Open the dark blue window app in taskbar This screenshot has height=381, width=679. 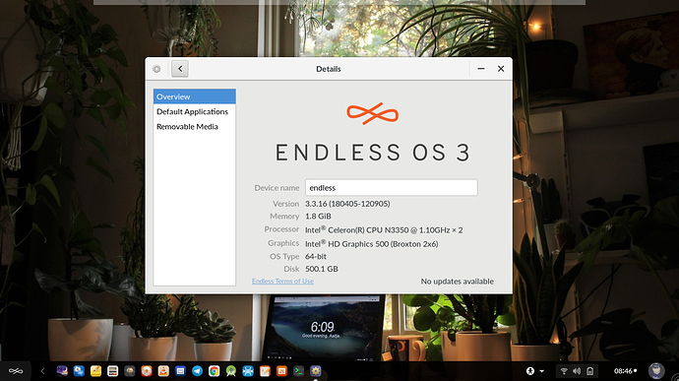[180, 371]
